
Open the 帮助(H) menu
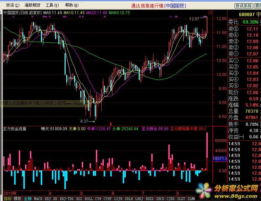coord(72,5)
